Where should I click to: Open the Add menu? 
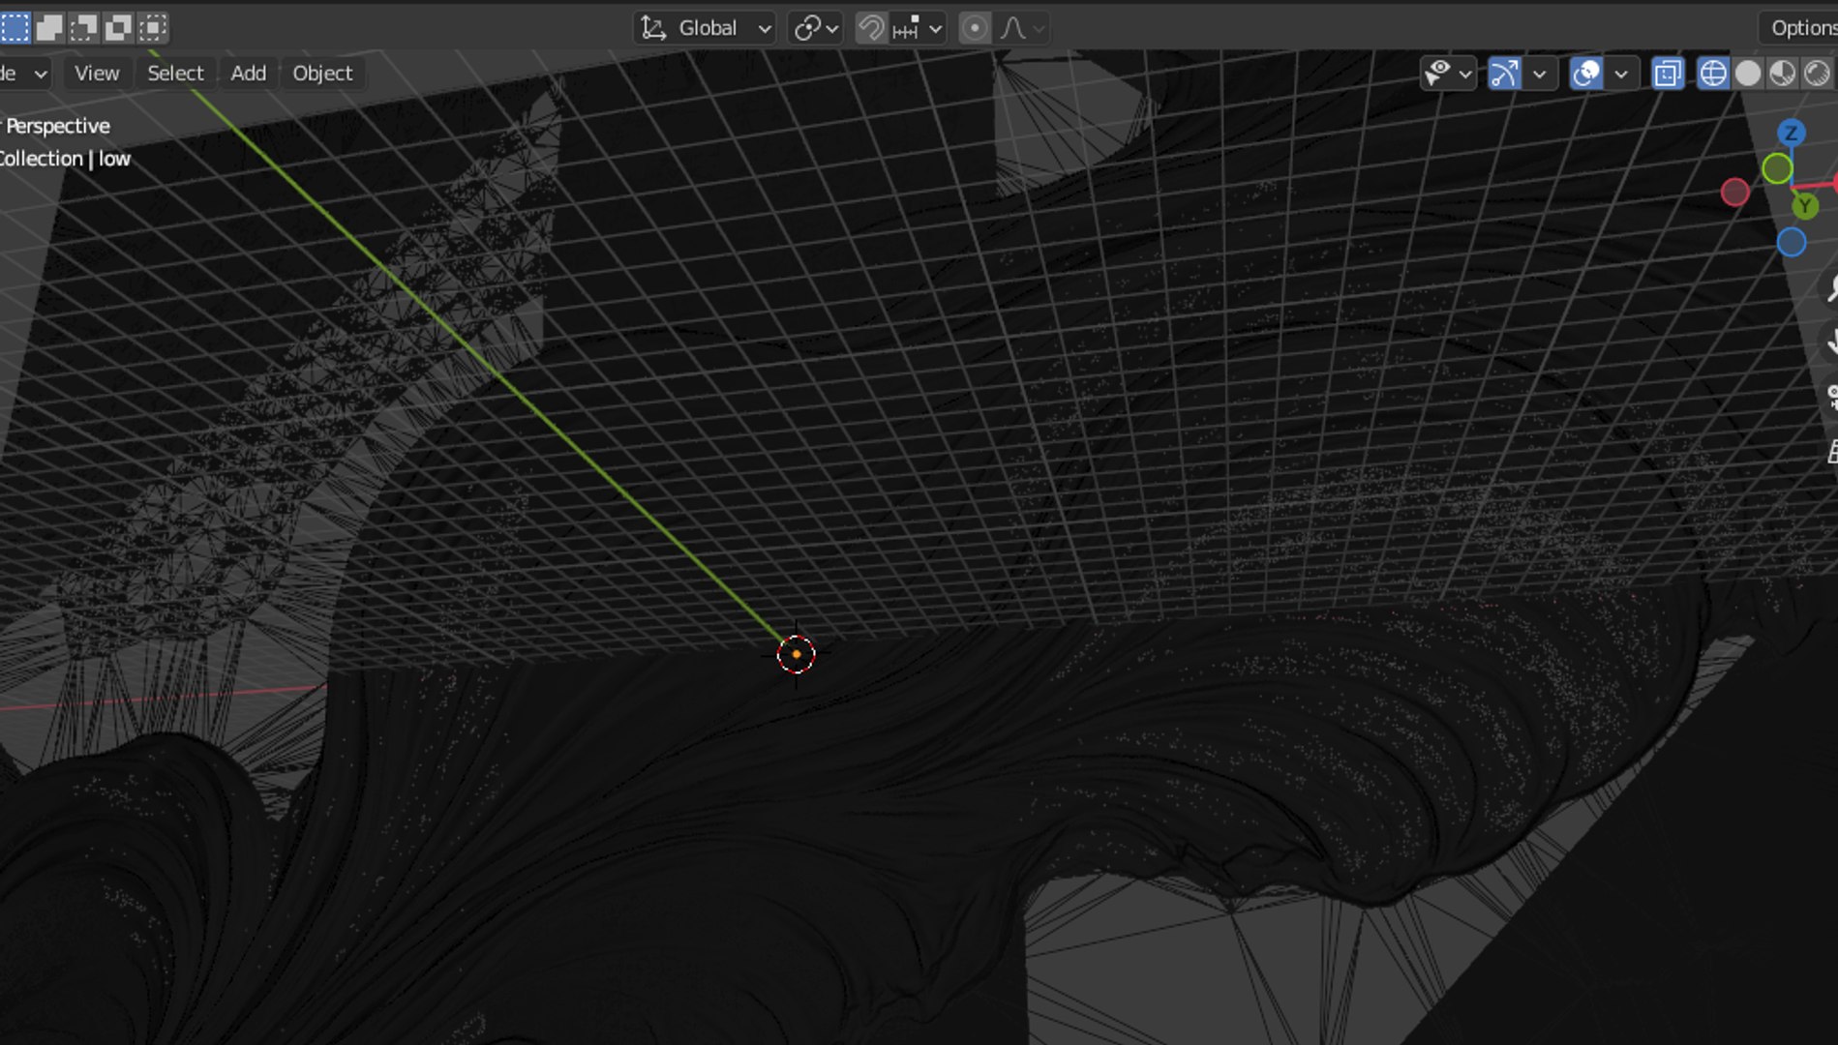tap(248, 73)
